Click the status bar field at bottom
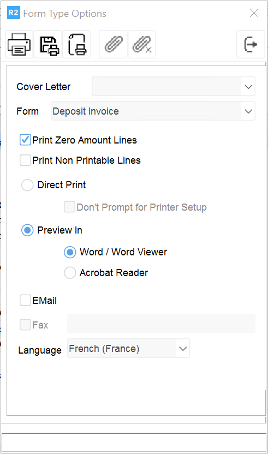Image resolution: width=268 pixels, height=454 pixels. click(x=134, y=443)
